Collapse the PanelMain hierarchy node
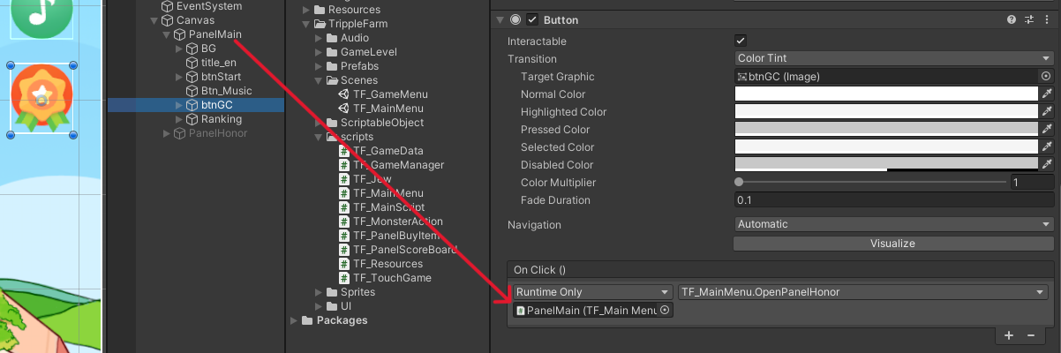Screen dimensions: 1061x353 pyautogui.click(x=167, y=34)
